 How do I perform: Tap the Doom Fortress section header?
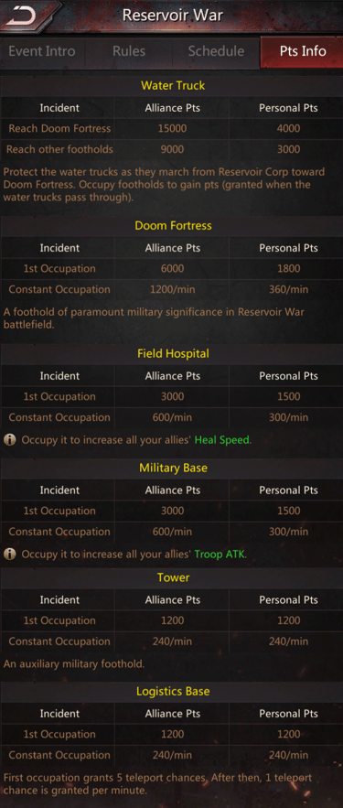click(173, 226)
